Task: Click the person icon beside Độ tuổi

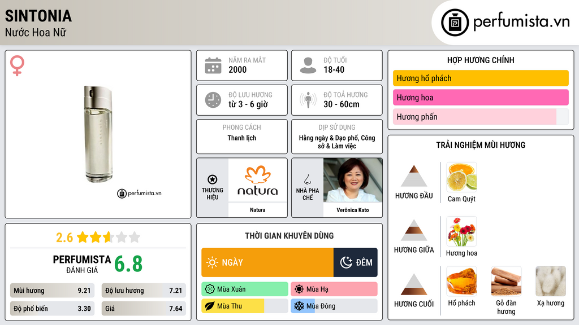Action: tap(308, 65)
